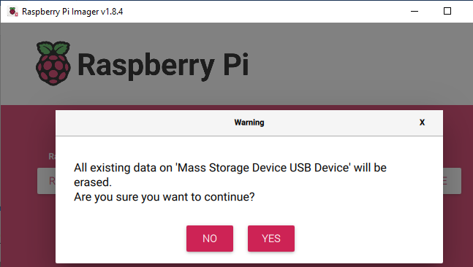
Task: Click the Warning dialog title
Action: [249, 123]
